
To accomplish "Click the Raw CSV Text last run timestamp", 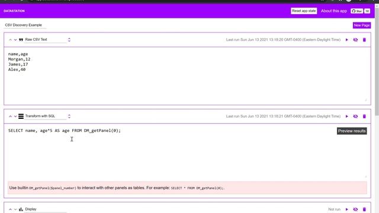I will (x=283, y=40).
